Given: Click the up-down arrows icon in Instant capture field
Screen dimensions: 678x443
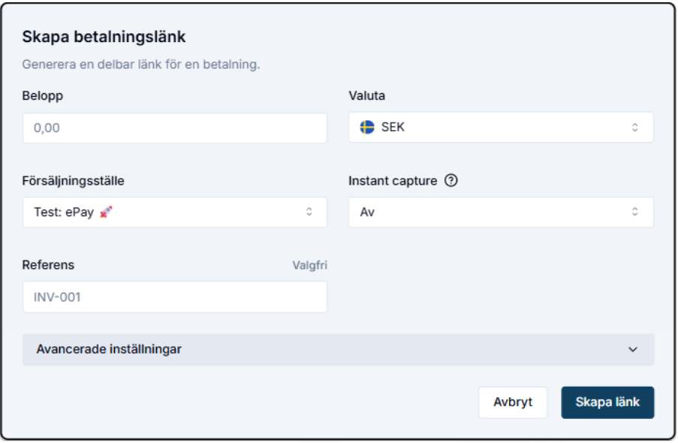Looking at the screenshot, I should tap(634, 212).
